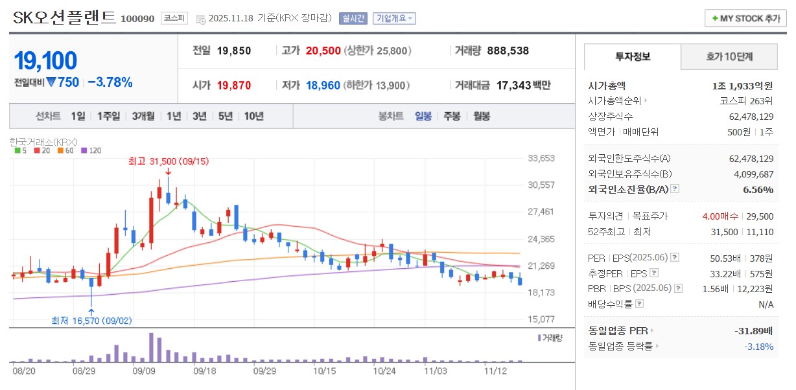Screen dimensions: 796x390
Task: Click the PBR BPS help icon
Action: coord(677,289)
